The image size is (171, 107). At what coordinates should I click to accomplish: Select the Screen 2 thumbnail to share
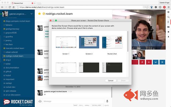[89, 42]
